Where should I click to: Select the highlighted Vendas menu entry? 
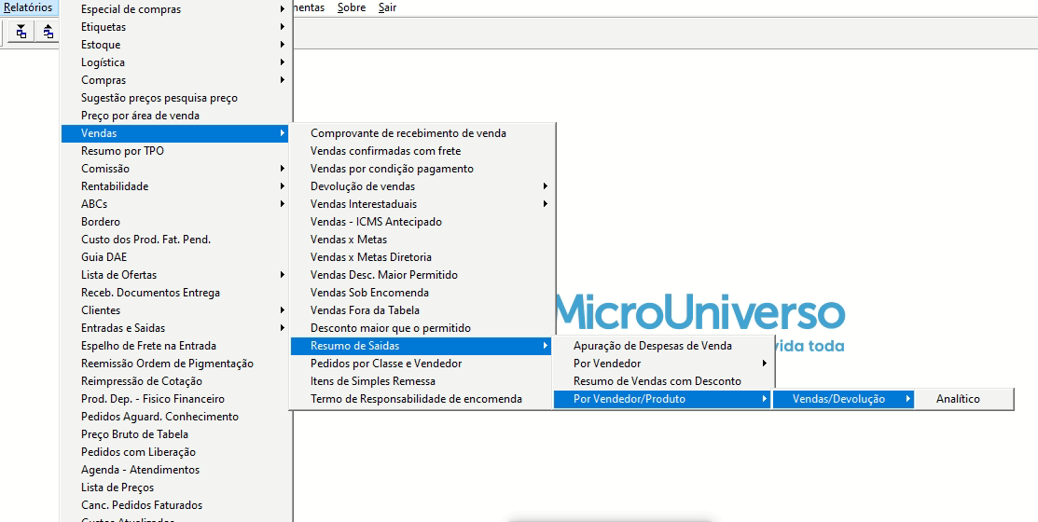click(x=175, y=133)
